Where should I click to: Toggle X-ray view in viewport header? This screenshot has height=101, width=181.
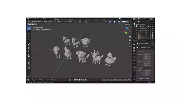(x=119, y=22)
